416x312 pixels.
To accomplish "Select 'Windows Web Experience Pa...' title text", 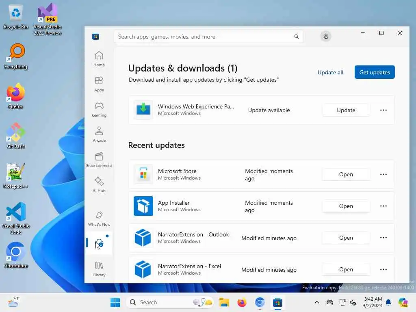I will (x=196, y=106).
